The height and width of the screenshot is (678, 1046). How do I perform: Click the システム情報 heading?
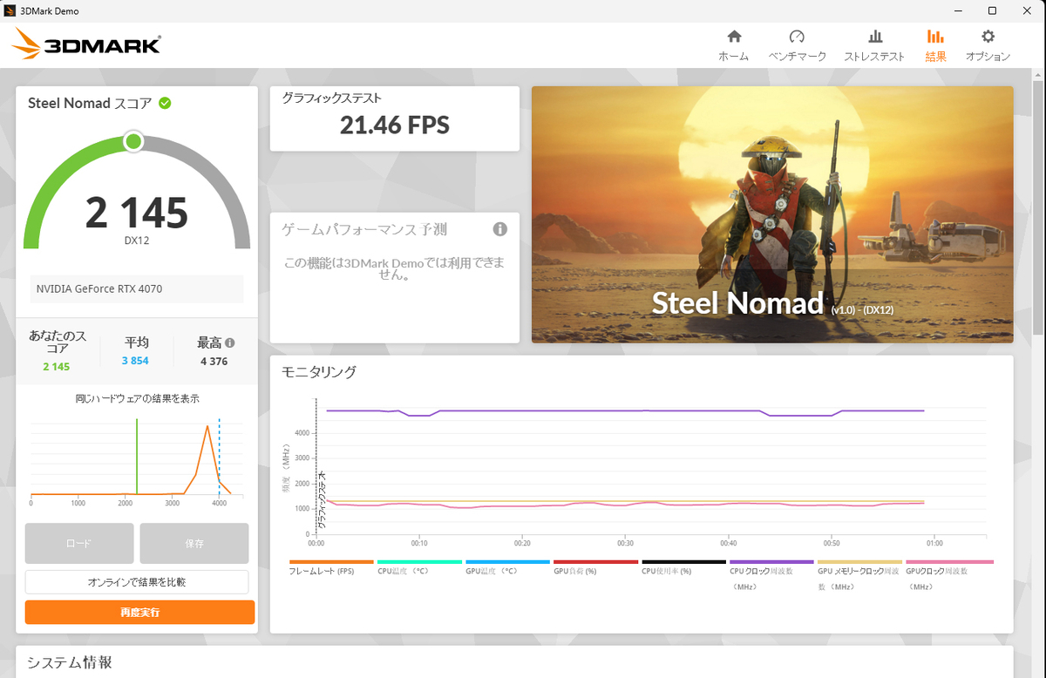(70, 662)
